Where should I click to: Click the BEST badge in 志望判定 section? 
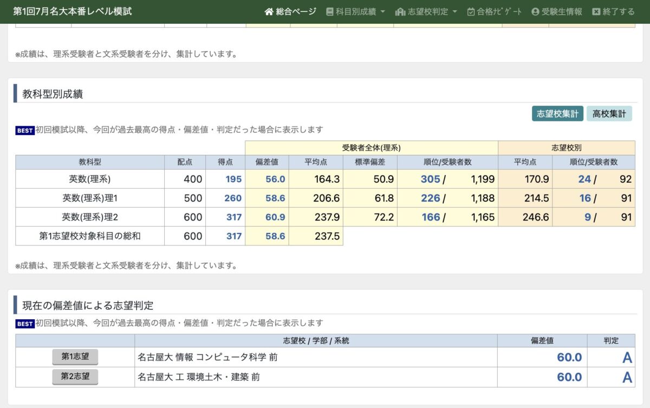point(25,323)
